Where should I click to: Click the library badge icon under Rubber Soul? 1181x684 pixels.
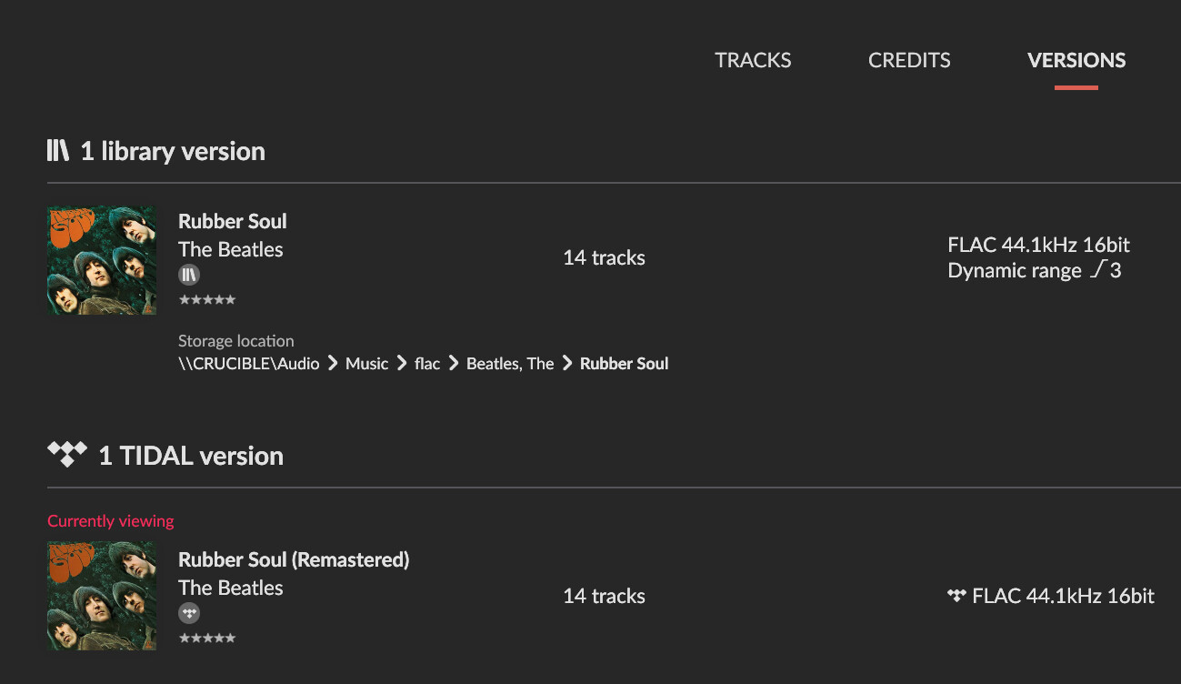pos(188,274)
